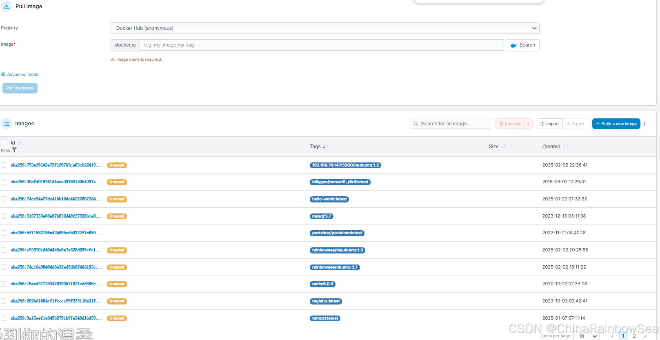Click the redis:6.0.8 tag
The image size is (660, 340).
[x=322, y=284]
